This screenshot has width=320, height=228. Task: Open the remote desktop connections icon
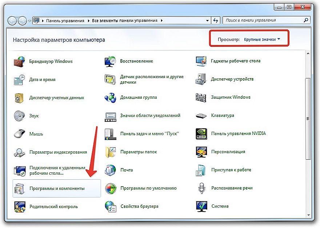(20, 170)
